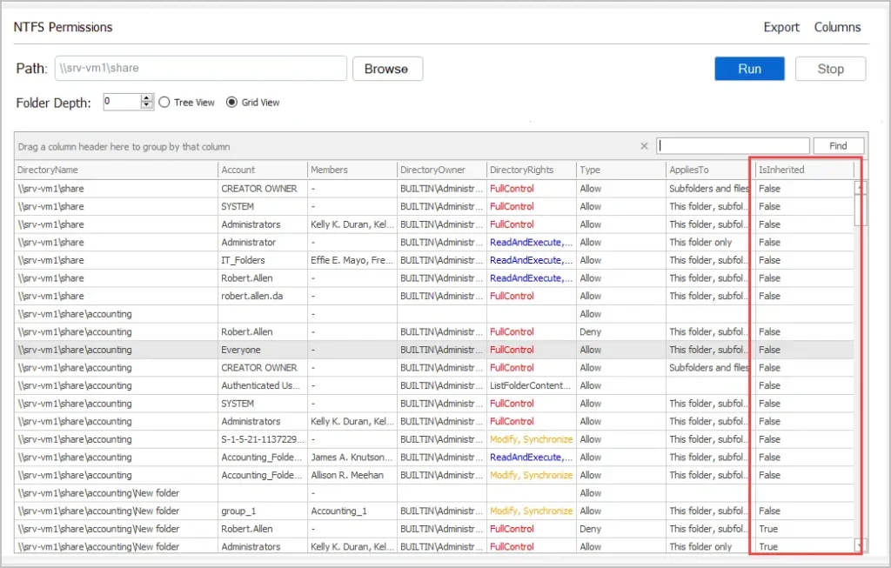Sort by the Account column header
891x568 pixels.
point(262,170)
